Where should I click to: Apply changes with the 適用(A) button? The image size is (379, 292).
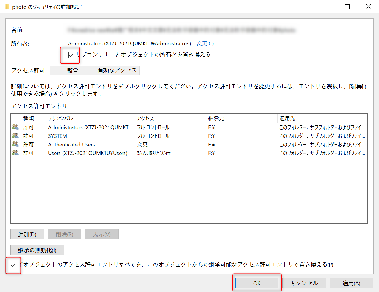point(351,283)
